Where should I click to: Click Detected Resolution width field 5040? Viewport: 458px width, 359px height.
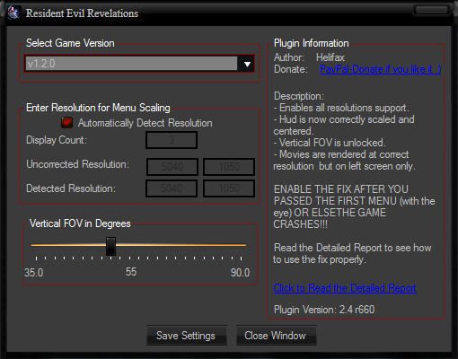pos(172,188)
